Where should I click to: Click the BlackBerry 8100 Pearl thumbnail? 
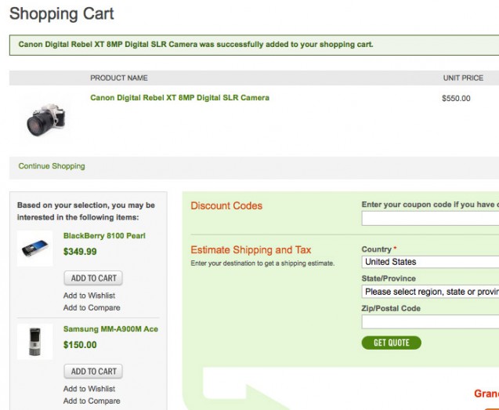[34, 249]
